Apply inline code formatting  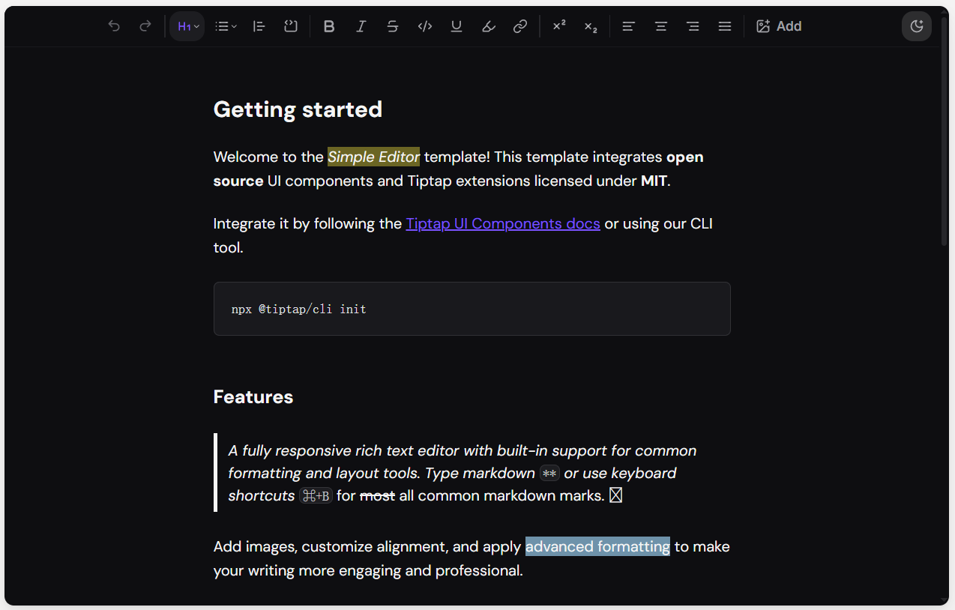coord(424,26)
